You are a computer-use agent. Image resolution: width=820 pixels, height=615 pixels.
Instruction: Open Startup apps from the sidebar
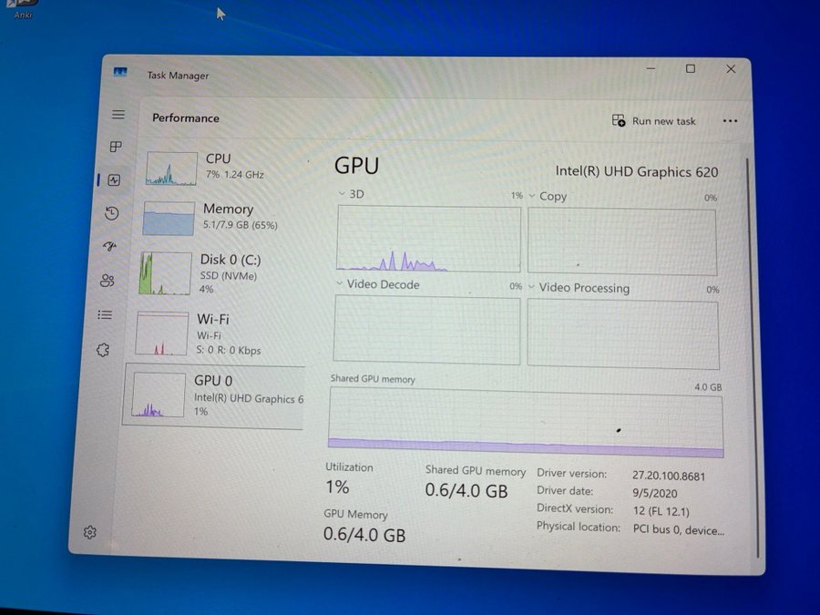pos(109,247)
